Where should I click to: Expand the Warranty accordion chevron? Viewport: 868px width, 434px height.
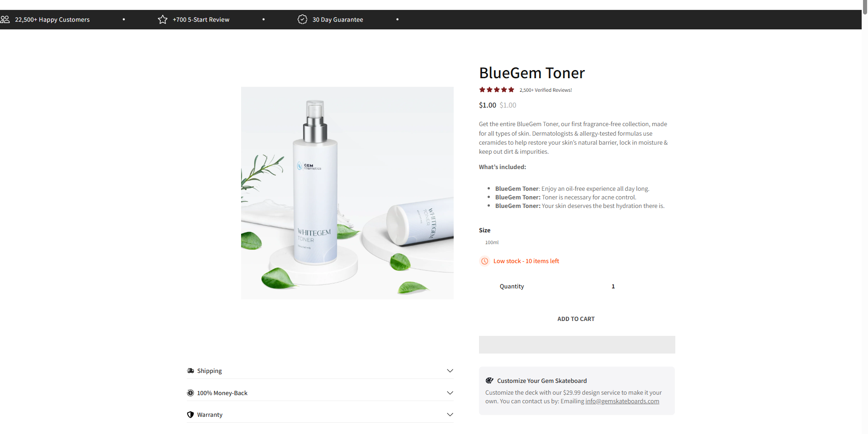(450, 415)
